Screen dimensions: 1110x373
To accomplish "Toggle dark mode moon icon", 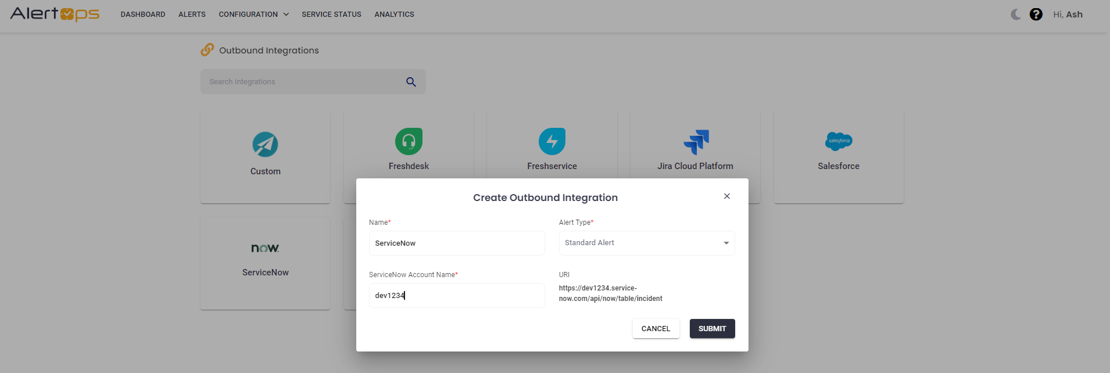I will point(1016,15).
